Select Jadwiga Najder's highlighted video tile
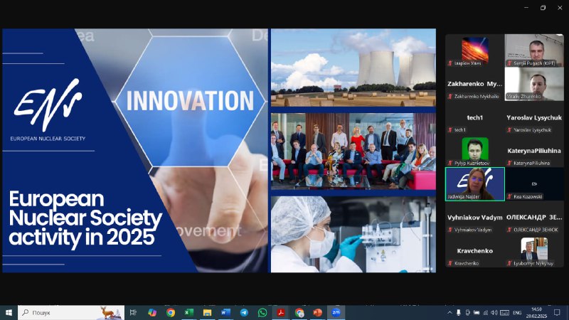The image size is (569, 320). point(475,184)
